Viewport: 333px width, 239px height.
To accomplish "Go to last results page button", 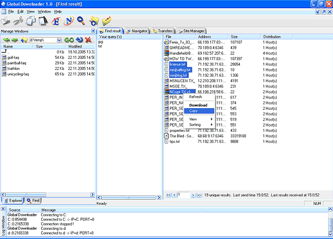I will (199, 195).
